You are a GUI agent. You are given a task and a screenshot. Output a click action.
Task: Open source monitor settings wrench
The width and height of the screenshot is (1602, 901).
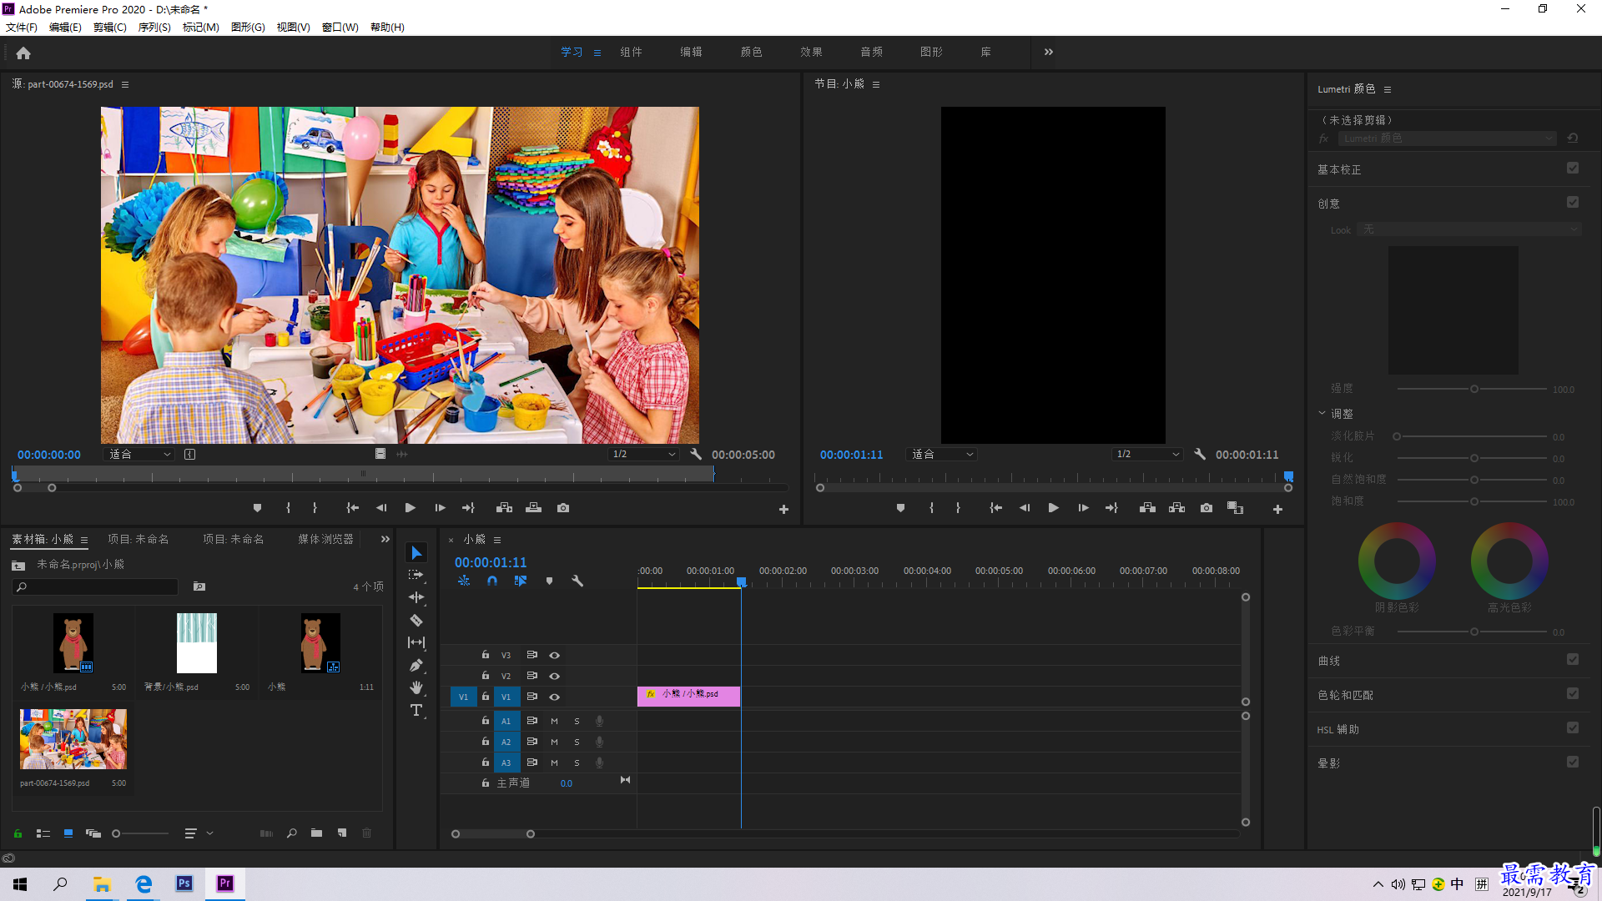696,454
